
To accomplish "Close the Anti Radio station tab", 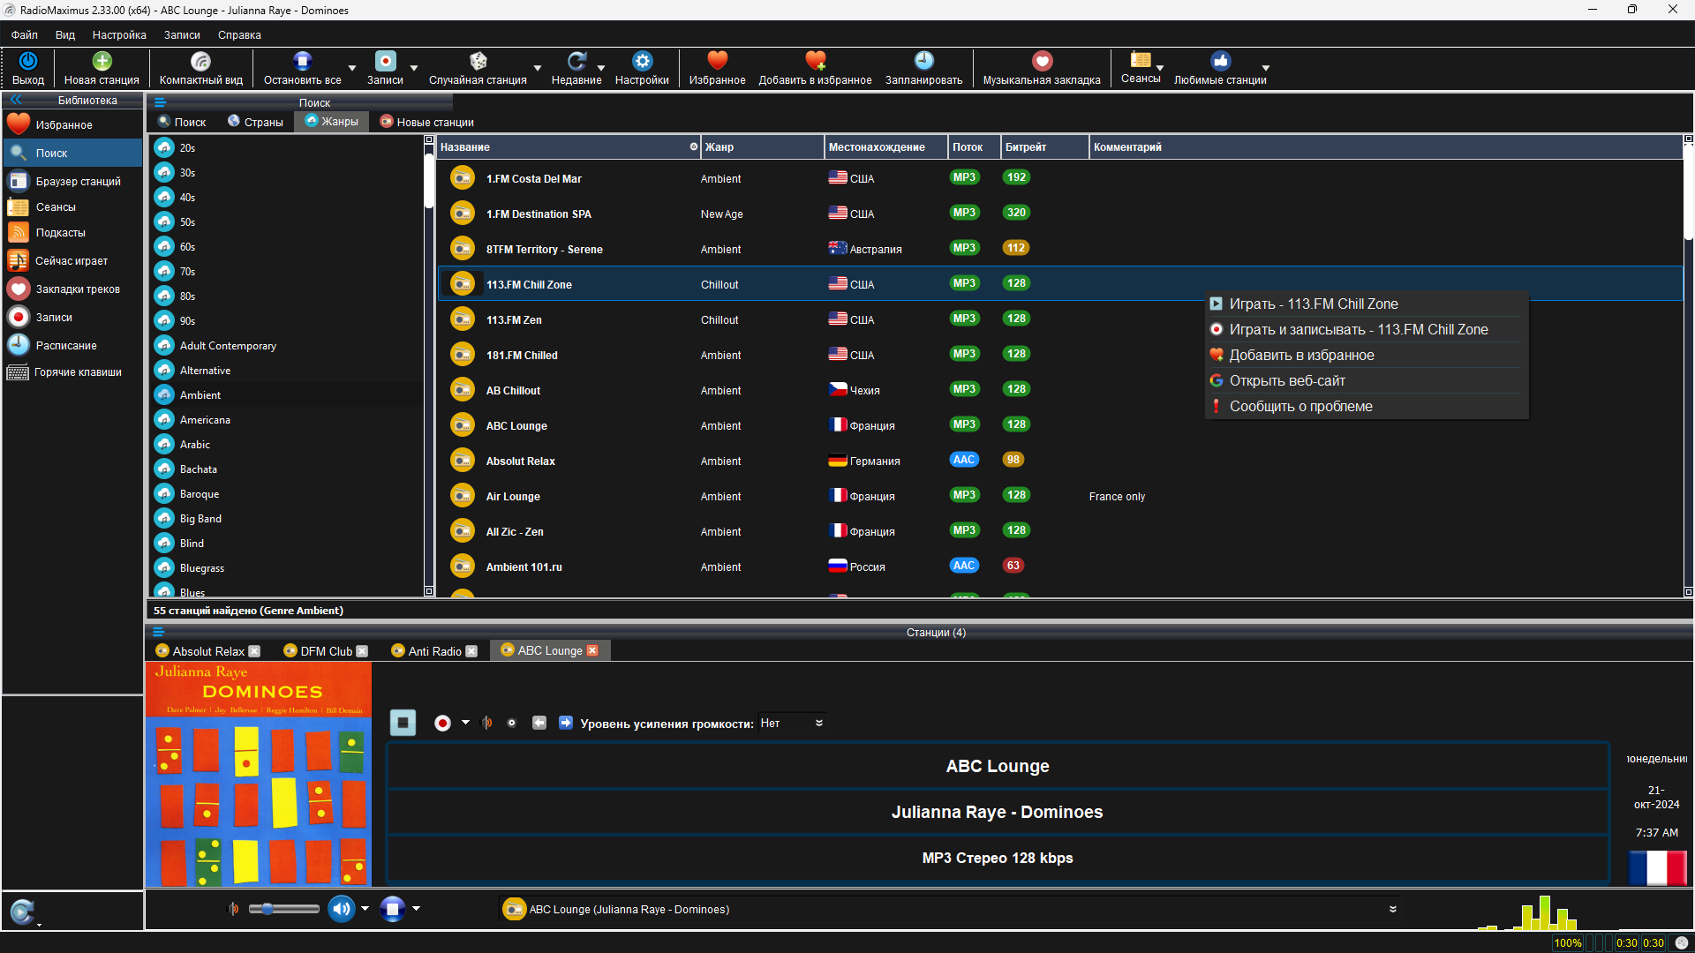I will coord(471,651).
